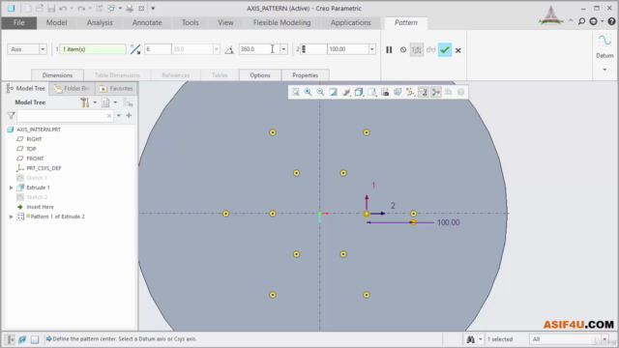Click the Repaint icon in graphics toolbar

(x=333, y=92)
